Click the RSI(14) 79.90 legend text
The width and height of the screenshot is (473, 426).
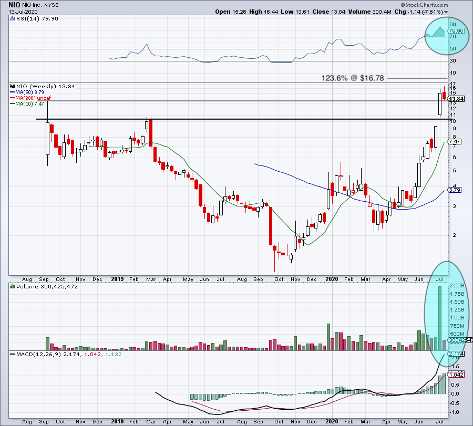pyautogui.click(x=37, y=19)
